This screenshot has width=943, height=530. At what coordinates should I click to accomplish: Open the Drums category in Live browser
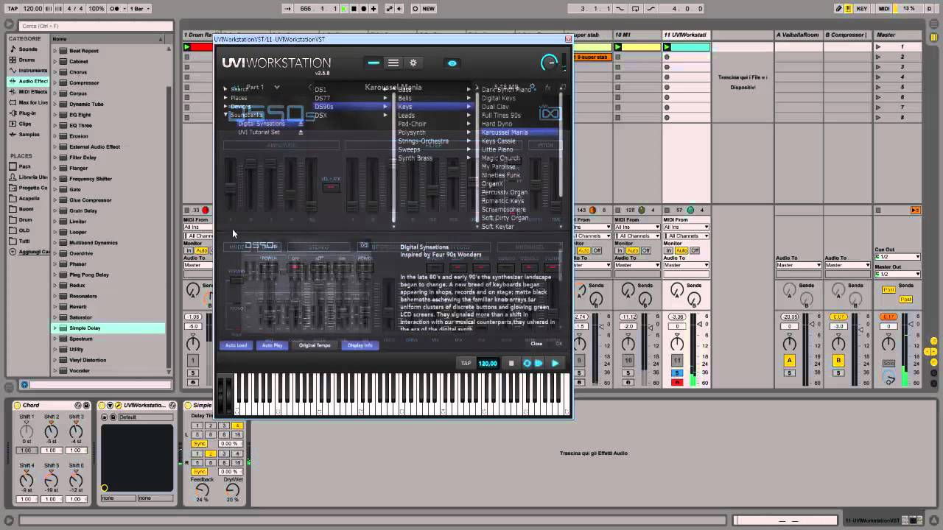27,60
